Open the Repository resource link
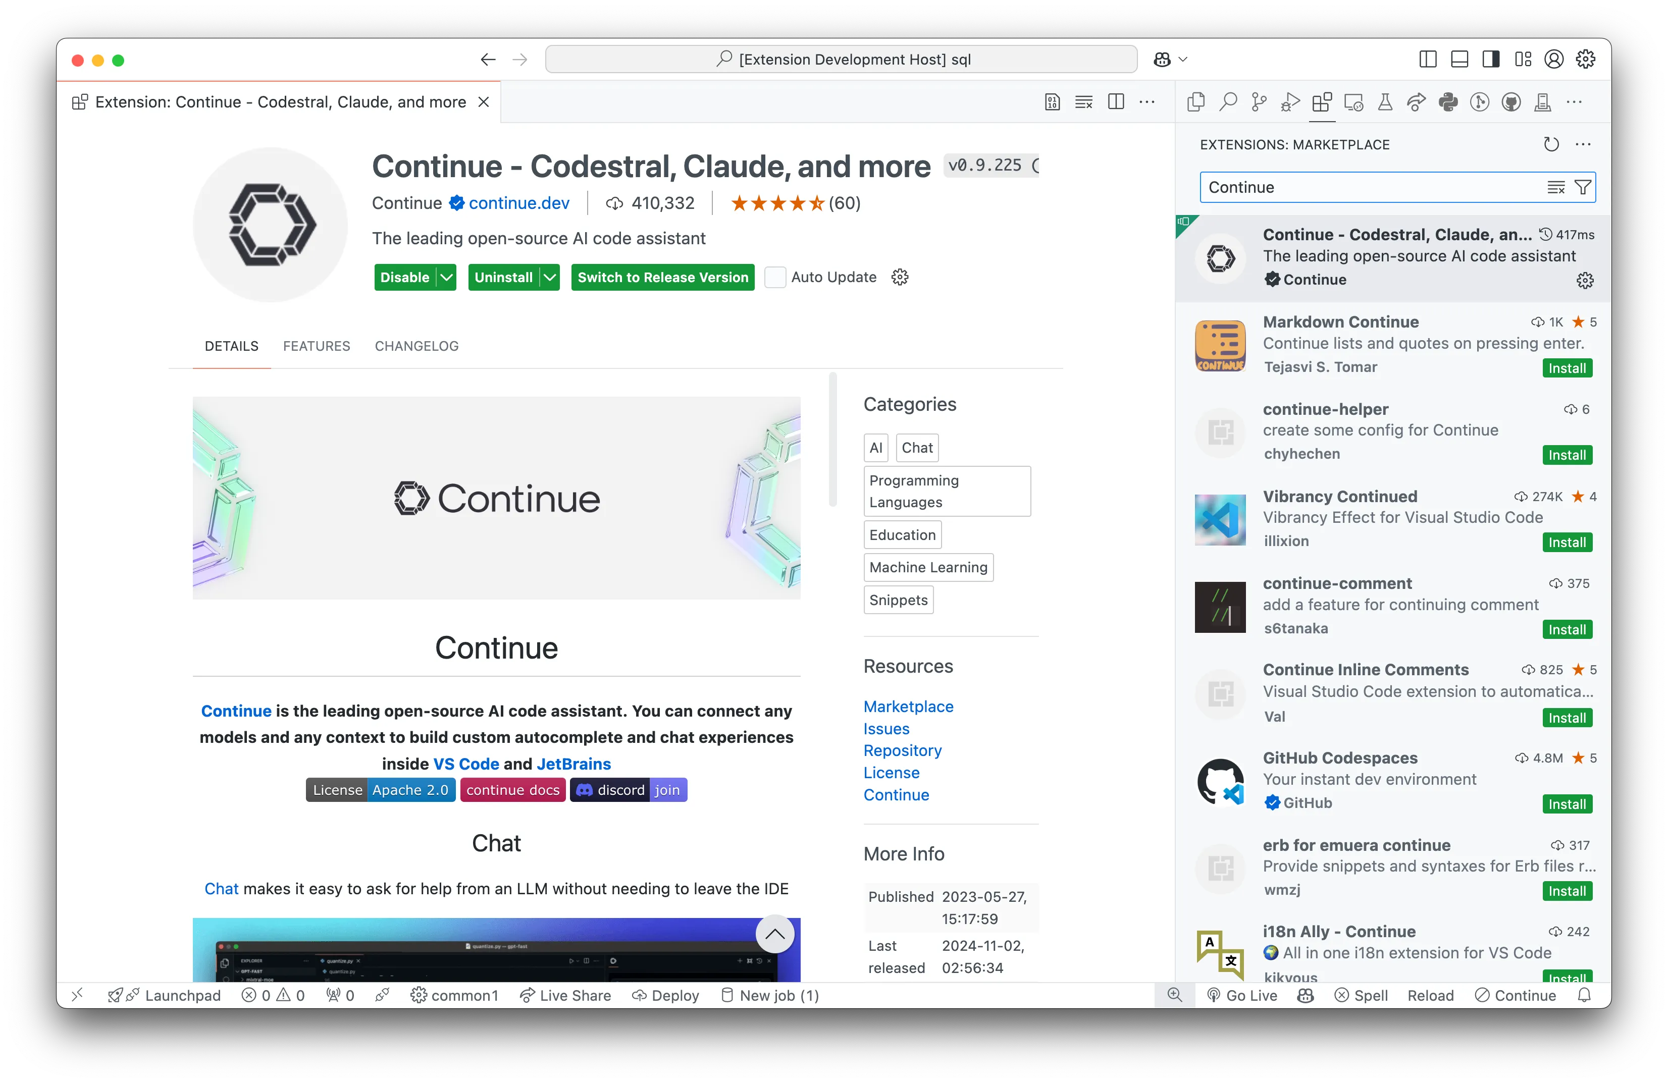 pyautogui.click(x=902, y=750)
